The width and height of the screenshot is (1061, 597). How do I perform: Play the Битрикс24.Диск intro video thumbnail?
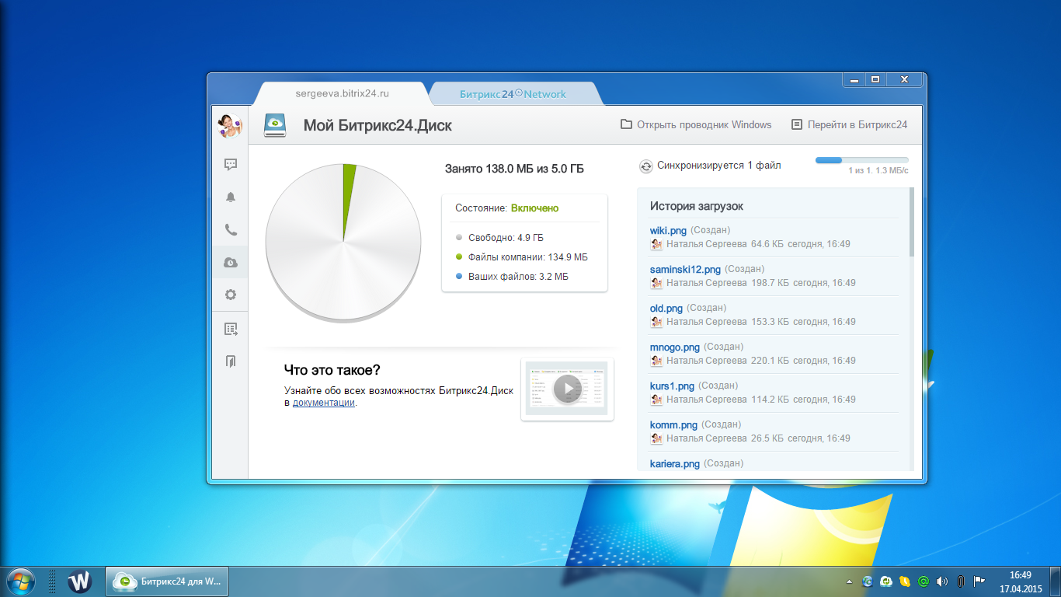(x=567, y=389)
